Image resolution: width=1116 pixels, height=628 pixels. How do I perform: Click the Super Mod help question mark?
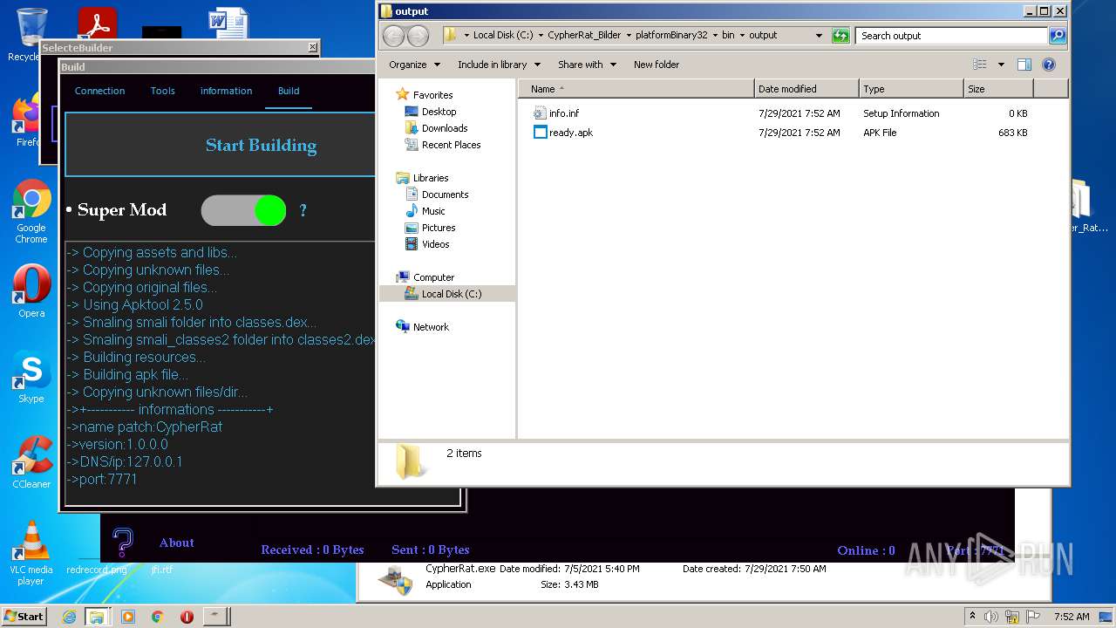click(x=303, y=210)
